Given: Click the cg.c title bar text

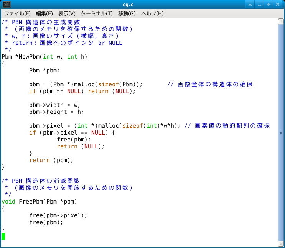Looking at the screenshot, I should point(128,5).
